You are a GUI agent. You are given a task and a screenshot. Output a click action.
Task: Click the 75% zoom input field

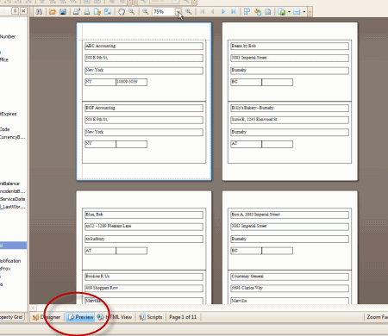coord(164,12)
